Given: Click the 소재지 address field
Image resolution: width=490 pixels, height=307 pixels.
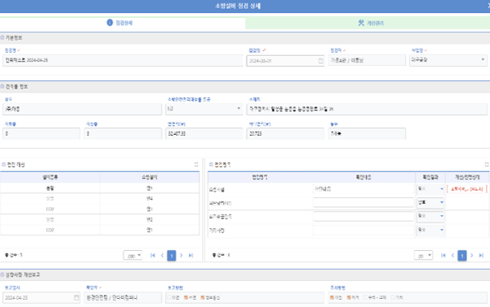Looking at the screenshot, I should pyautogui.click(x=367, y=109).
